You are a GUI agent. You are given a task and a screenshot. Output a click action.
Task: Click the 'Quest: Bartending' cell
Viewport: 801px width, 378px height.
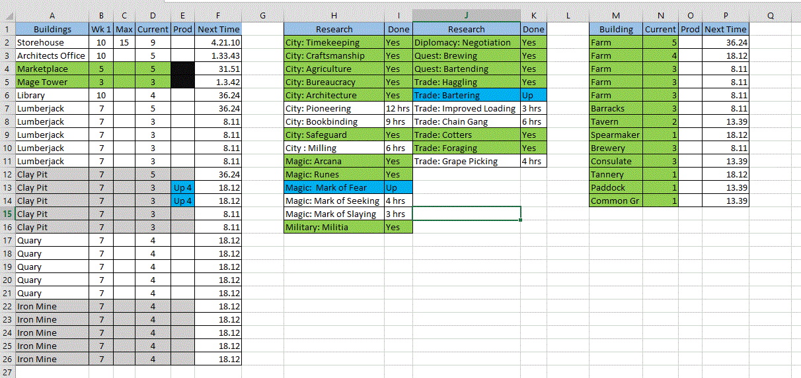(466, 69)
